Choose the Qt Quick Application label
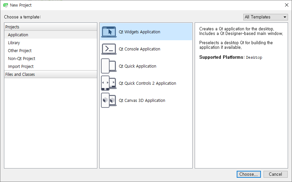292x182 pixels. (x=137, y=66)
